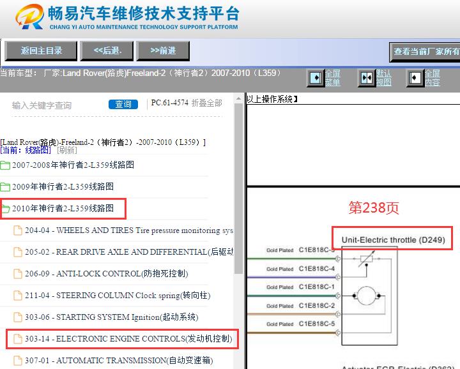Go back with <<后退 button
Screen dimensions: 460x369
[x=107, y=51]
